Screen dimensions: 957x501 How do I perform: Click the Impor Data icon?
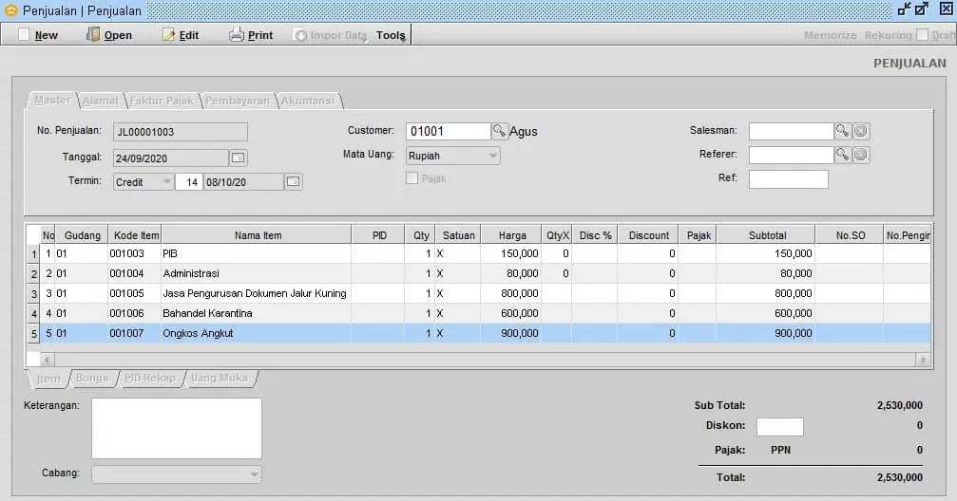(300, 35)
